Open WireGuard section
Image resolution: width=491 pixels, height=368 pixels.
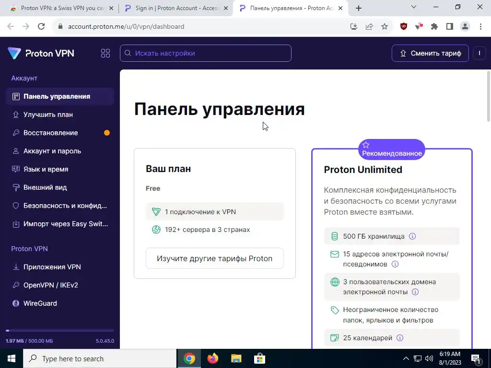pos(60,303)
